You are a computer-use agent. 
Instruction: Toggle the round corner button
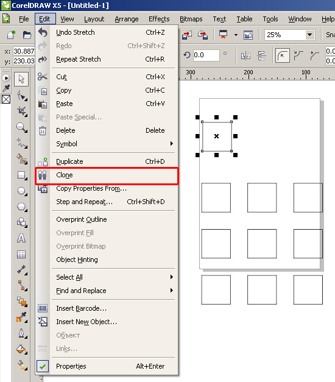click(283, 56)
